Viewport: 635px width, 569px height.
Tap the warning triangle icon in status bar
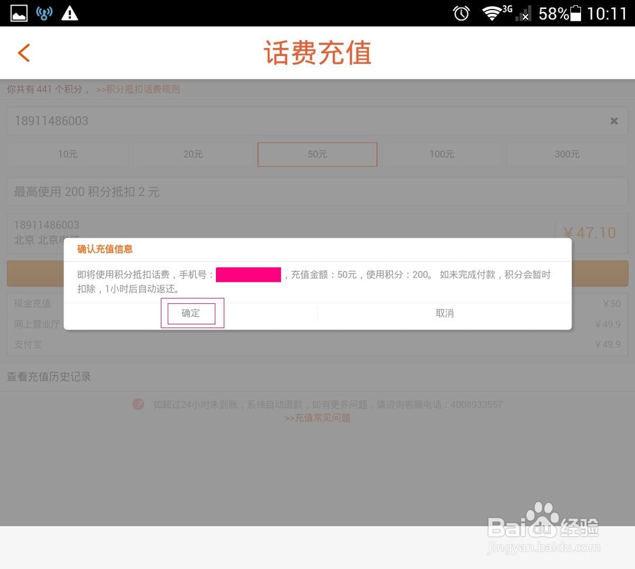click(x=70, y=13)
